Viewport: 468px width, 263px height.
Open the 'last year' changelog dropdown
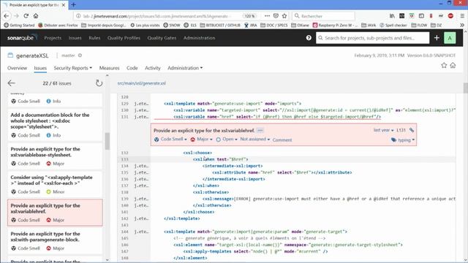(383, 130)
